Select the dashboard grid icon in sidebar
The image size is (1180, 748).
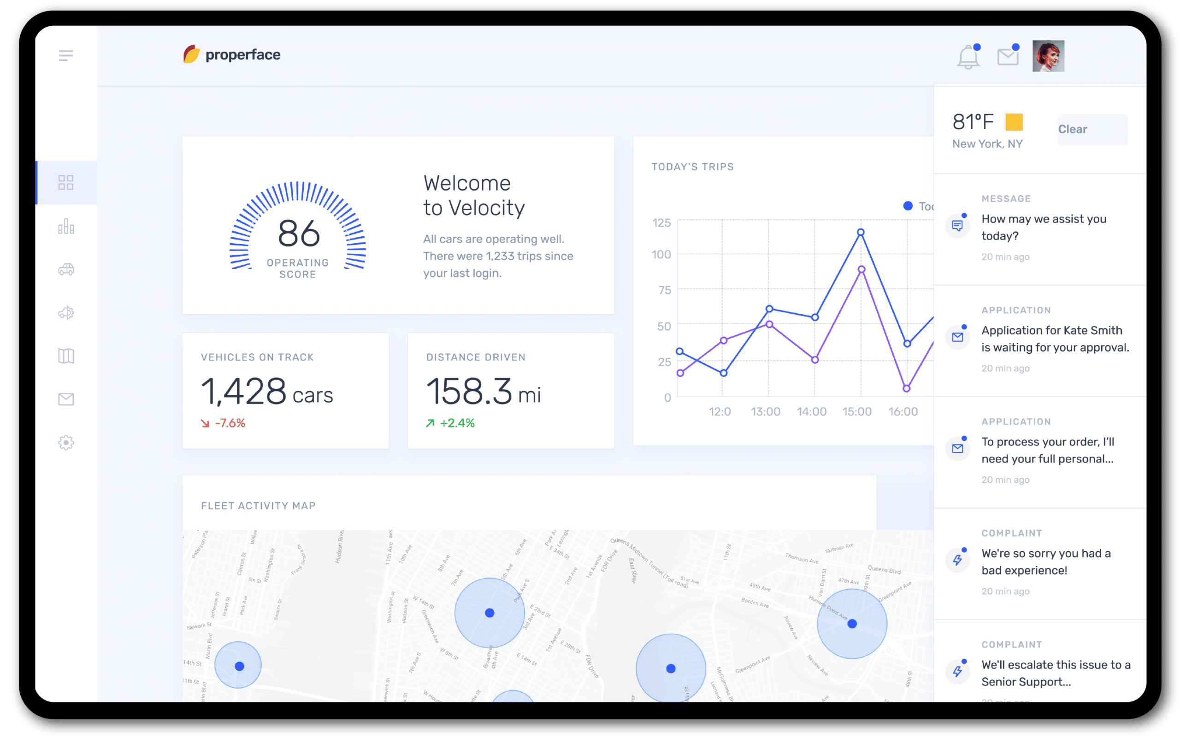[x=65, y=182]
